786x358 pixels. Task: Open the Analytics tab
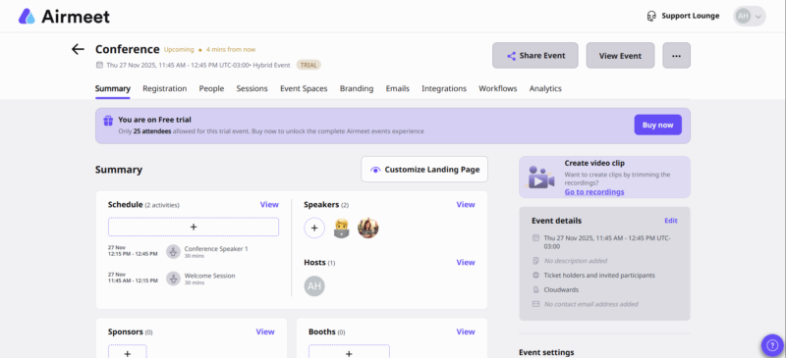click(x=545, y=88)
